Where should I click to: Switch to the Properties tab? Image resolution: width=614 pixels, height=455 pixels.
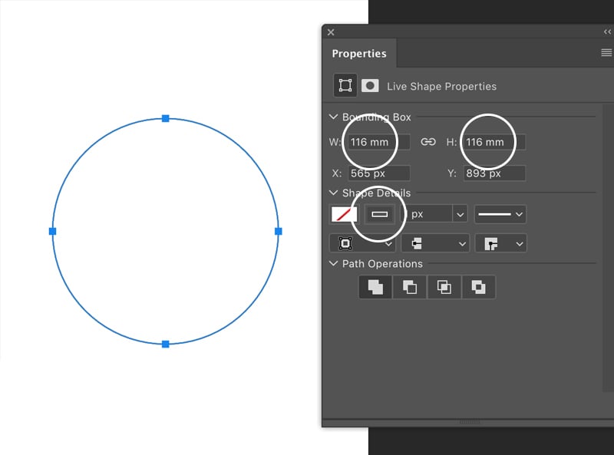click(359, 53)
